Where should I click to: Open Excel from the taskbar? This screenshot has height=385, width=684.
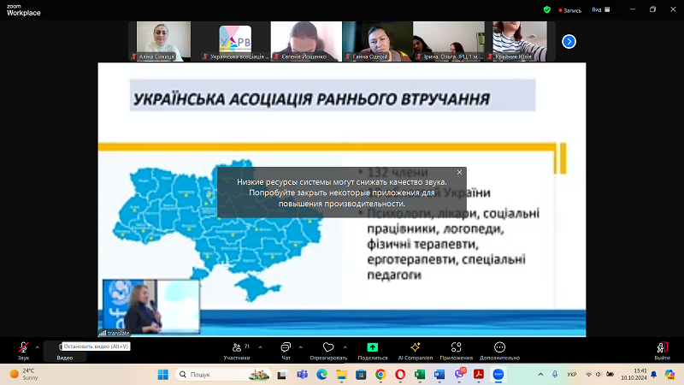point(420,375)
